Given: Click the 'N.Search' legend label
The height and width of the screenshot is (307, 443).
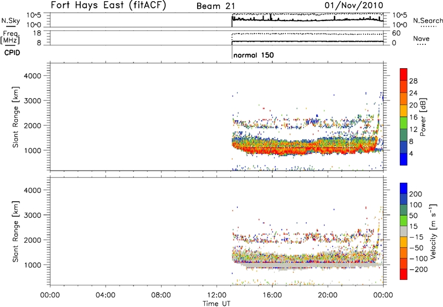Looking at the screenshot, I should click(x=427, y=21).
